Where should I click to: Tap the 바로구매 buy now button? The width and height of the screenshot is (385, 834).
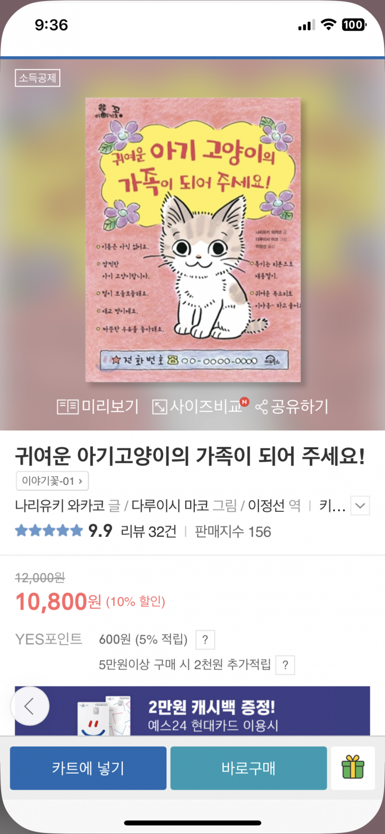coord(248,768)
